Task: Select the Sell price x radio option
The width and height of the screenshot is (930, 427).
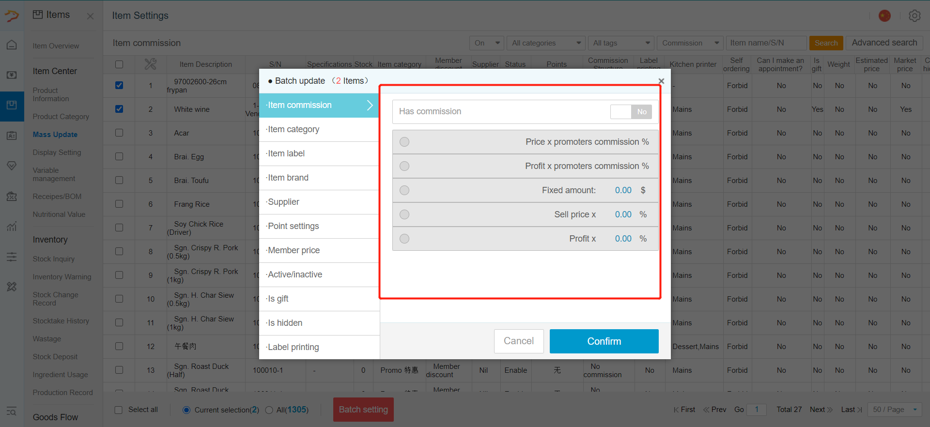Action: pyautogui.click(x=404, y=214)
